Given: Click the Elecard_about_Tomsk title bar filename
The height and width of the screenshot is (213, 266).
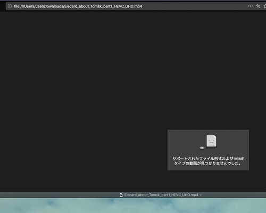Looking at the screenshot, I should click(x=161, y=195).
